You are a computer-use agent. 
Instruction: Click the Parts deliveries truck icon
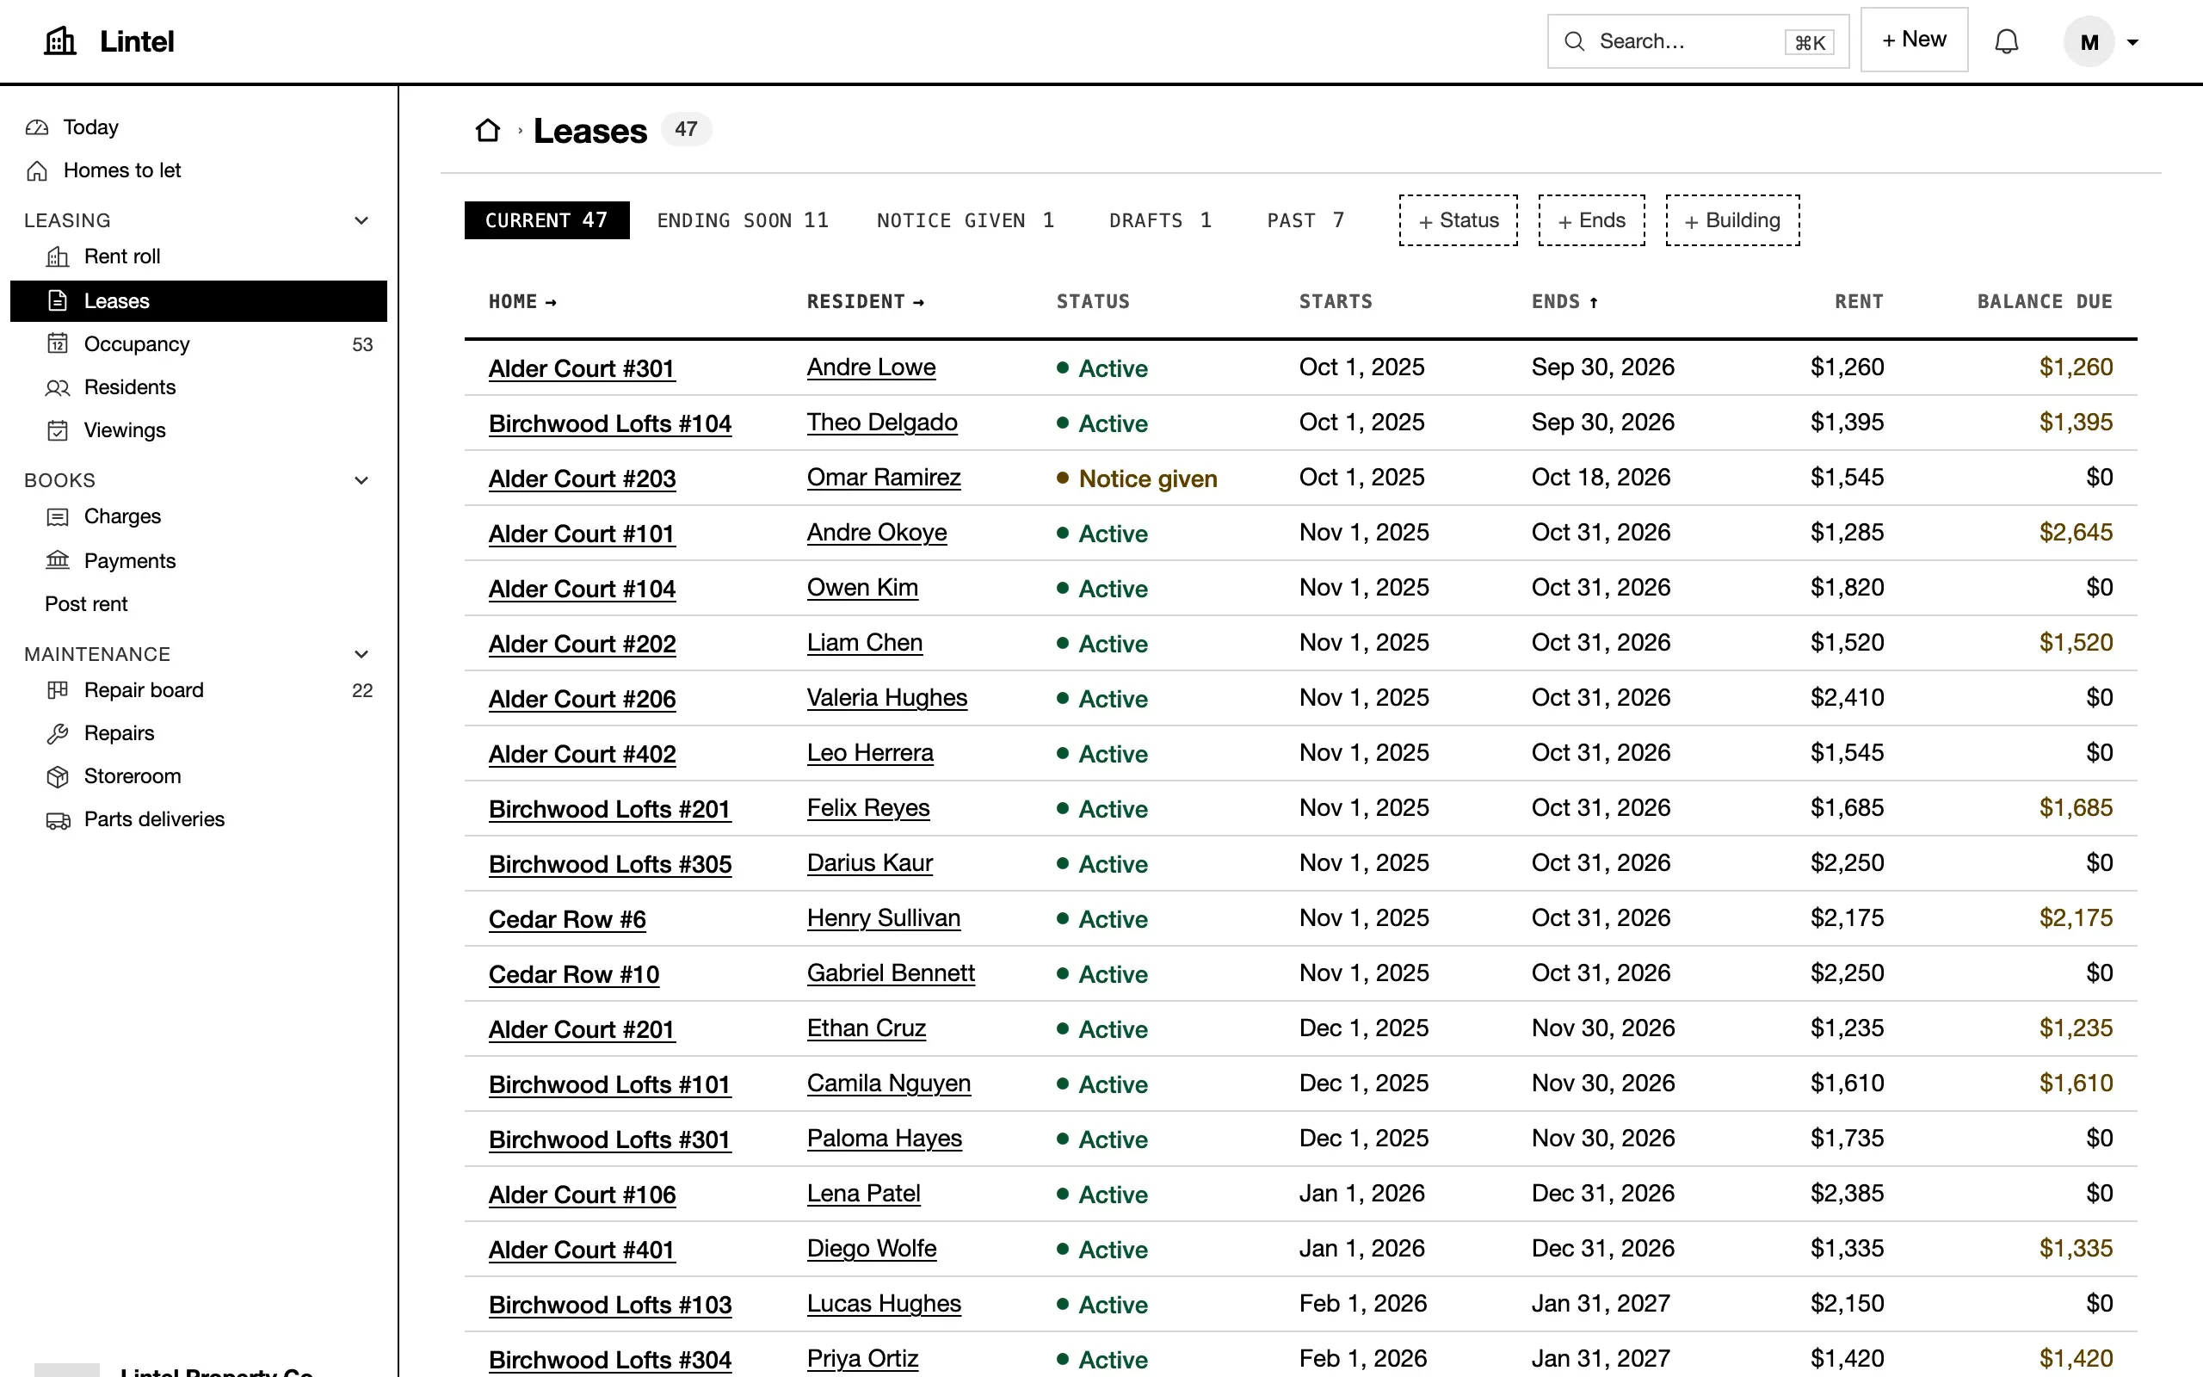(58, 820)
